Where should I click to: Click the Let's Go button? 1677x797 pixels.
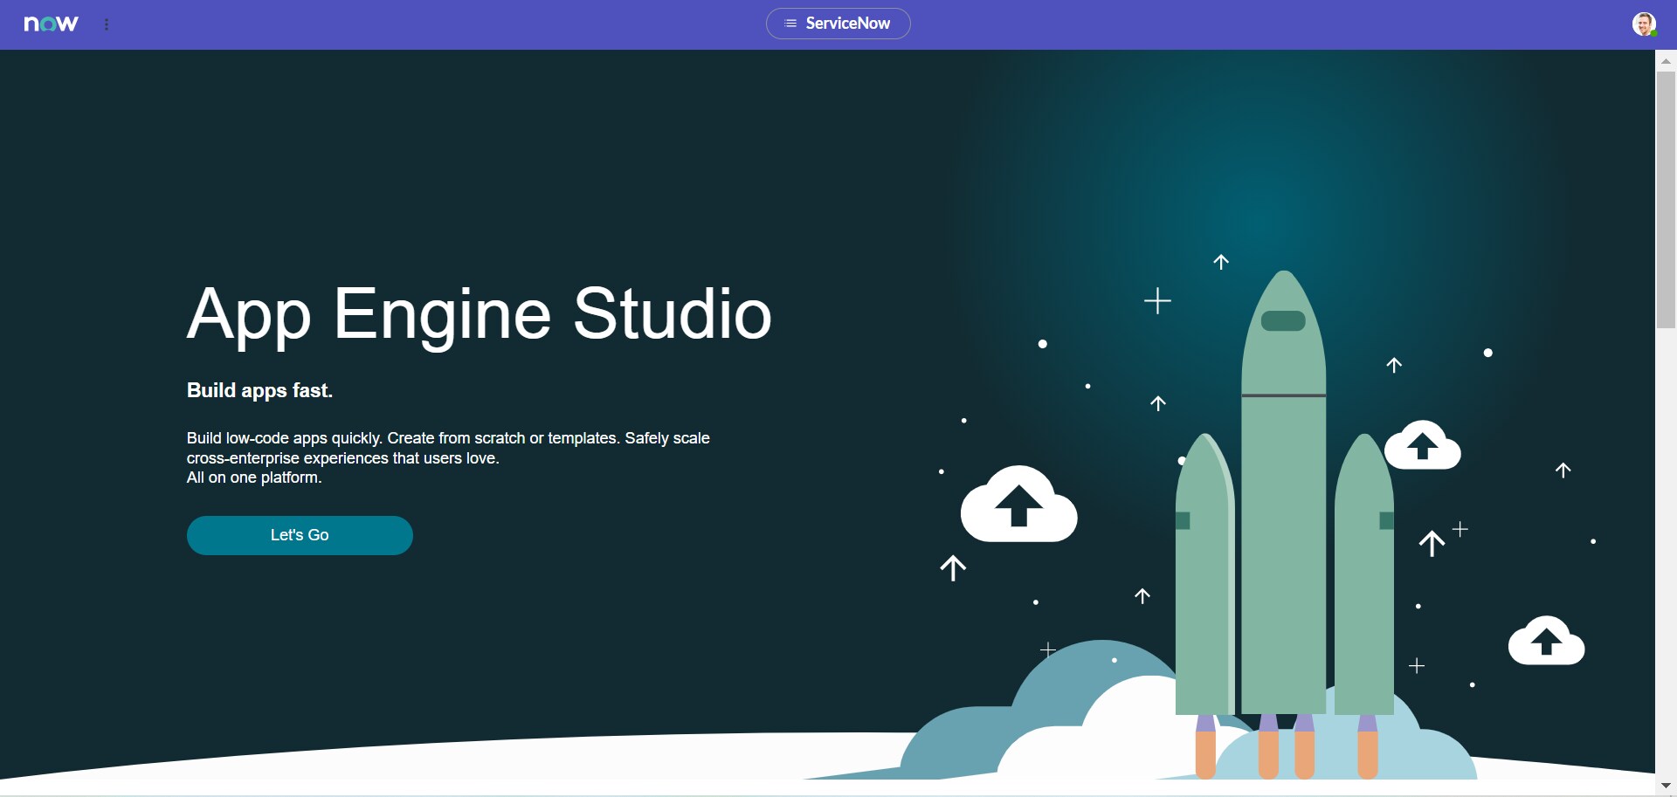click(x=300, y=535)
